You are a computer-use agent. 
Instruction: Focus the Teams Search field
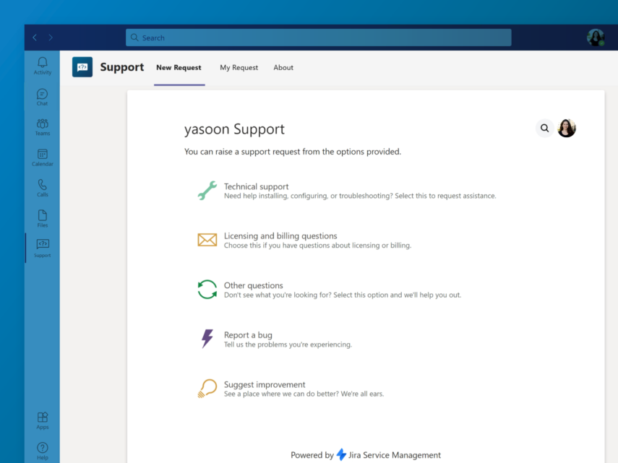tap(319, 38)
